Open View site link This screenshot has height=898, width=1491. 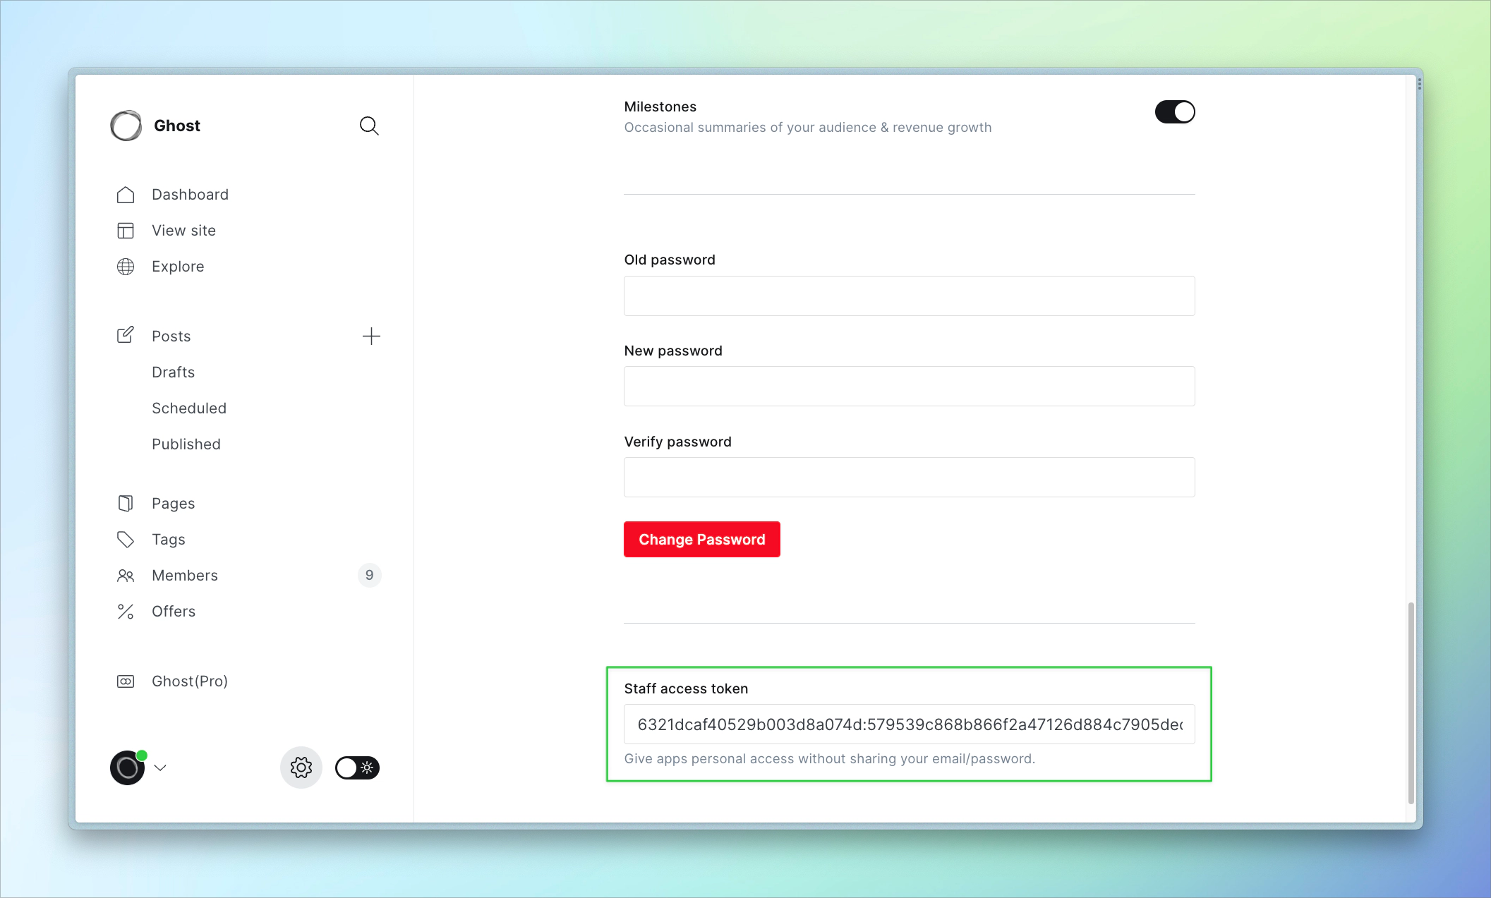183,231
